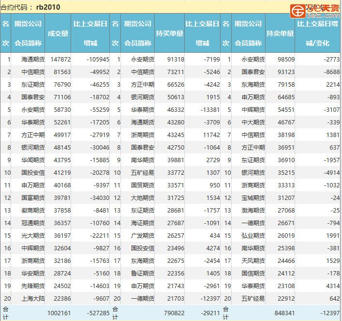Select 海通期货 in the volume ranking
This screenshot has height=321, width=342.
click(x=33, y=60)
